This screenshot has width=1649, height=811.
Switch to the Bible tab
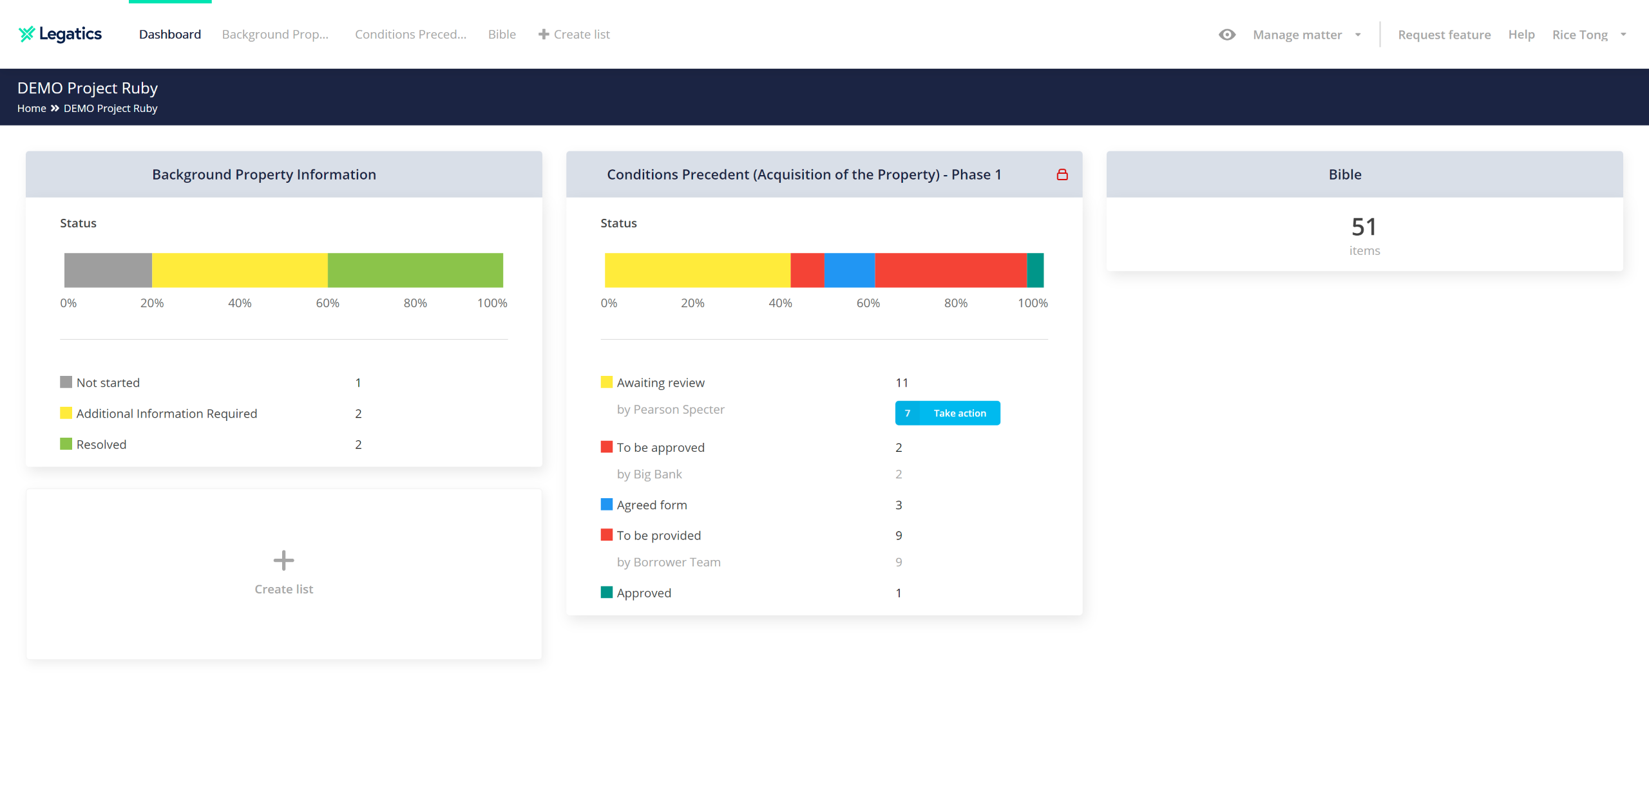click(x=501, y=34)
